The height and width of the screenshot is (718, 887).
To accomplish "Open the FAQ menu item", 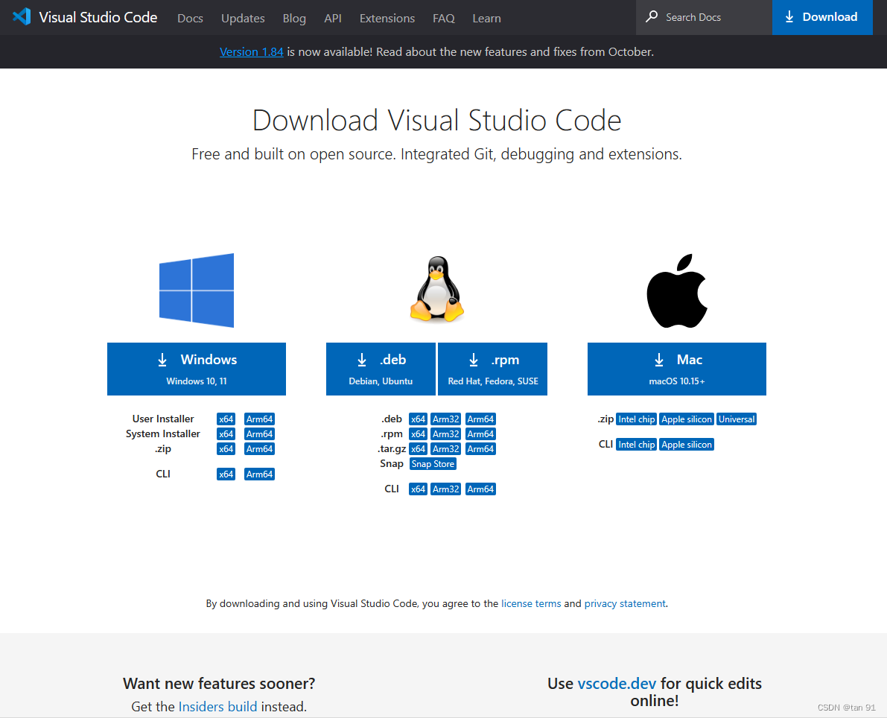I will [444, 18].
